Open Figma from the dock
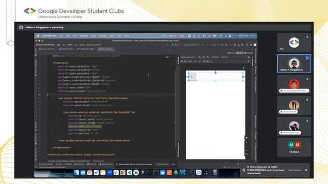 click(x=142, y=173)
